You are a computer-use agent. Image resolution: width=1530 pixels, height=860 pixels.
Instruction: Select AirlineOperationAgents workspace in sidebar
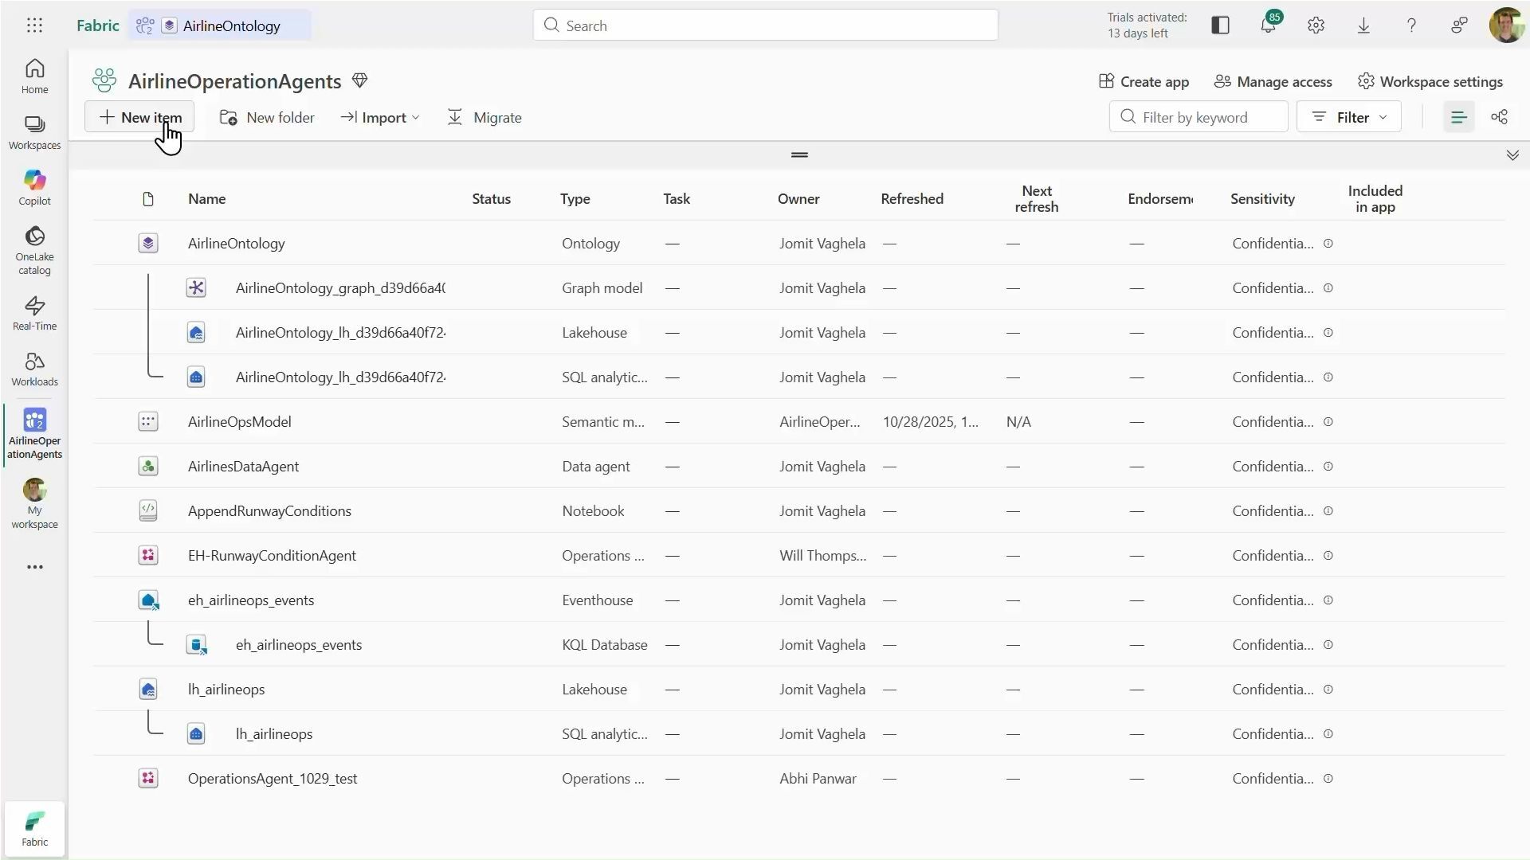(34, 434)
